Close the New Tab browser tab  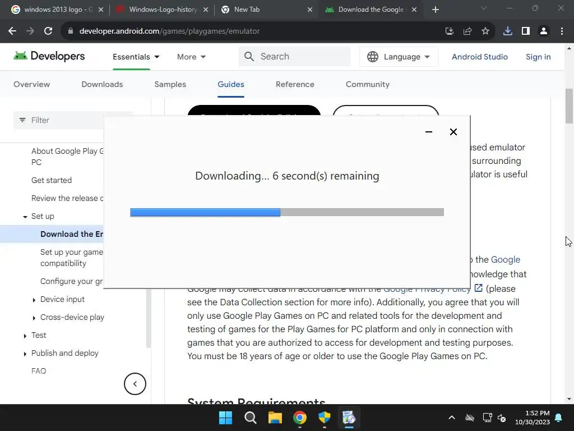click(x=309, y=10)
